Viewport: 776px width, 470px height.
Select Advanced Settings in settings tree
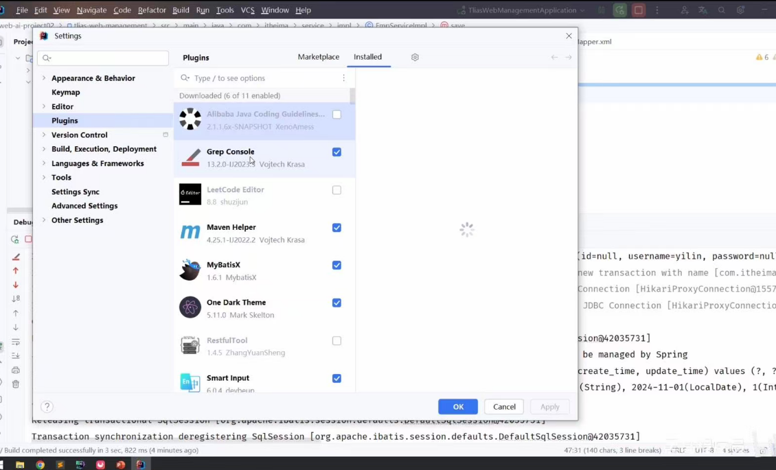click(84, 206)
